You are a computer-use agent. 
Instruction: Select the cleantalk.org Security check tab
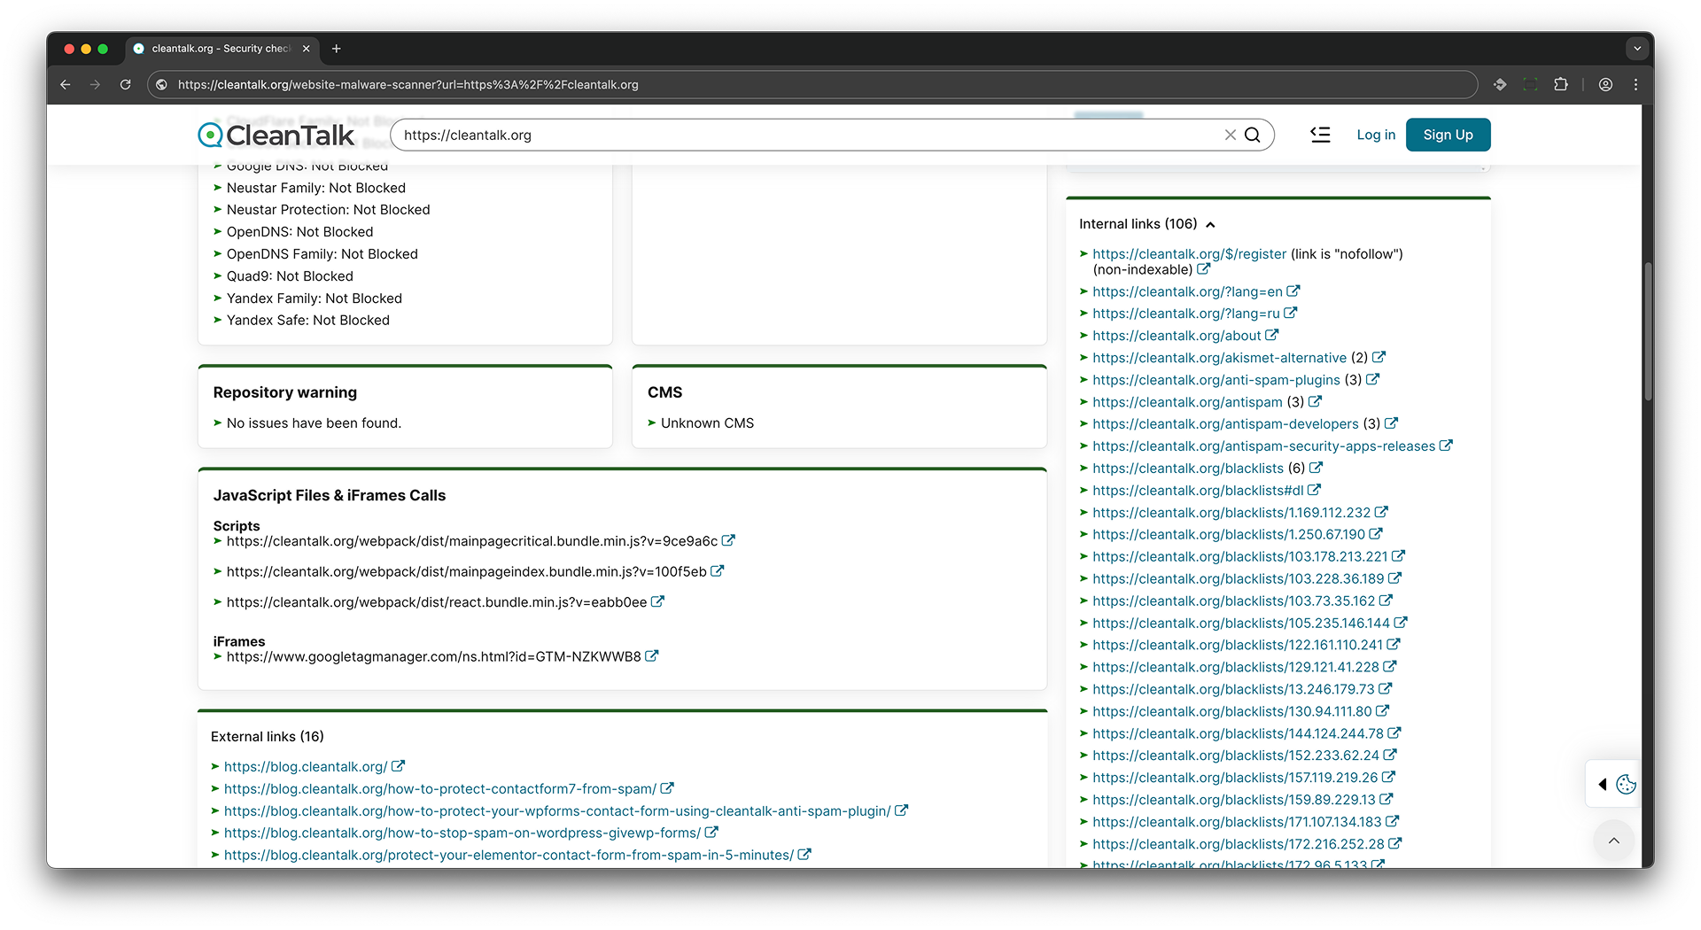coord(221,49)
